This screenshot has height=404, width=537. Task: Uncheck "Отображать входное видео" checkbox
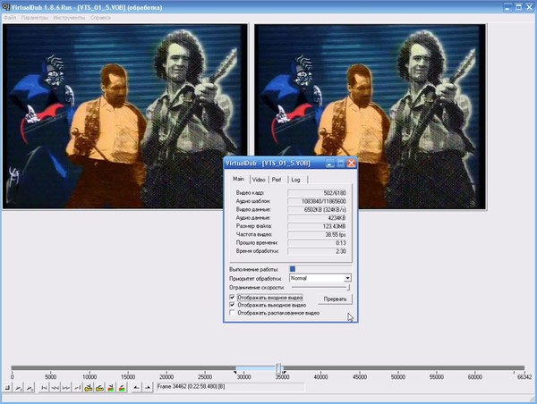click(232, 298)
